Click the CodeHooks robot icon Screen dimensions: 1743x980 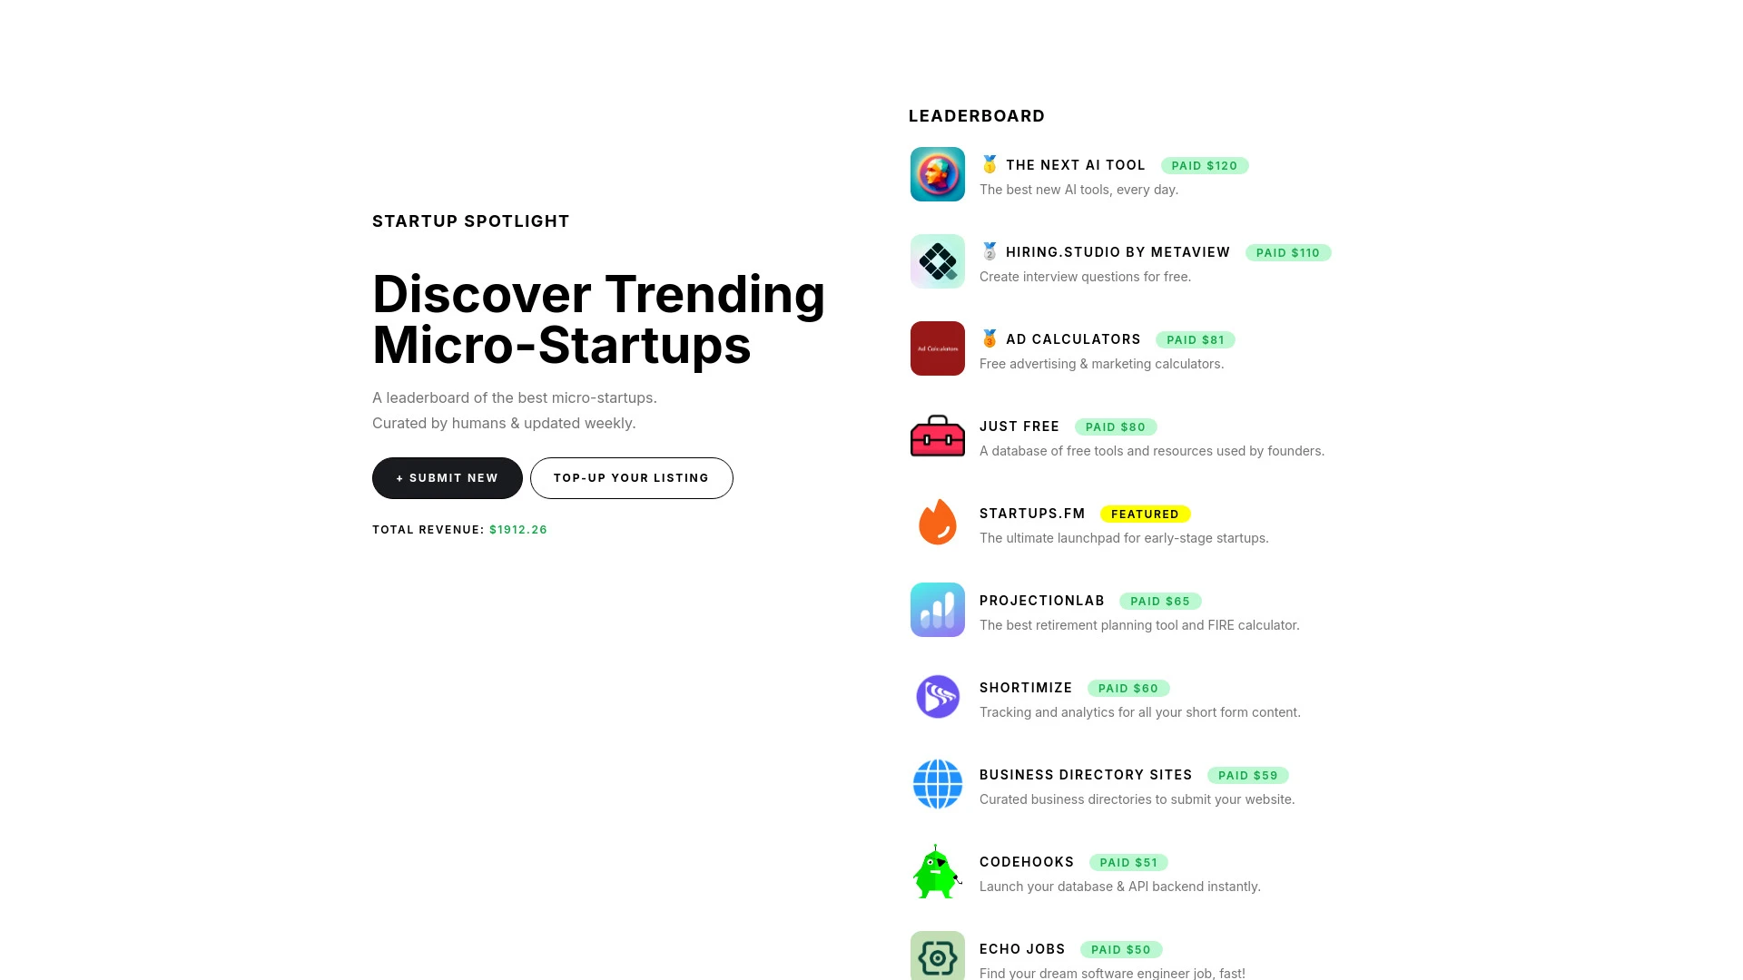938,870
